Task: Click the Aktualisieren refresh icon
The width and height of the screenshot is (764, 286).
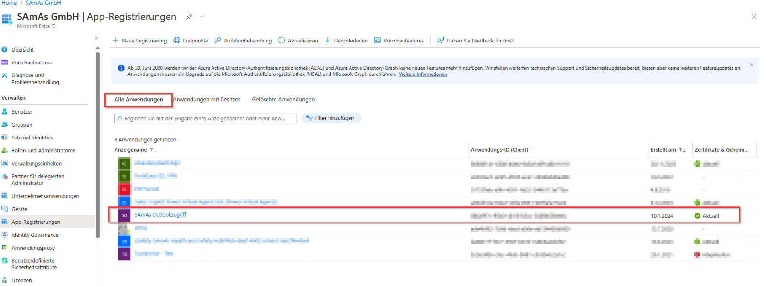Action: (x=281, y=40)
